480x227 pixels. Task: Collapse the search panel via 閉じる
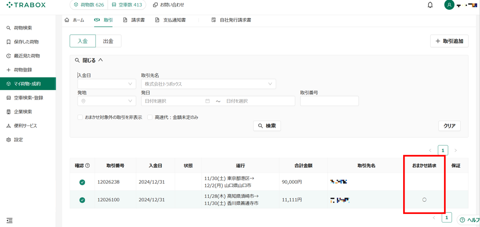[x=89, y=60]
